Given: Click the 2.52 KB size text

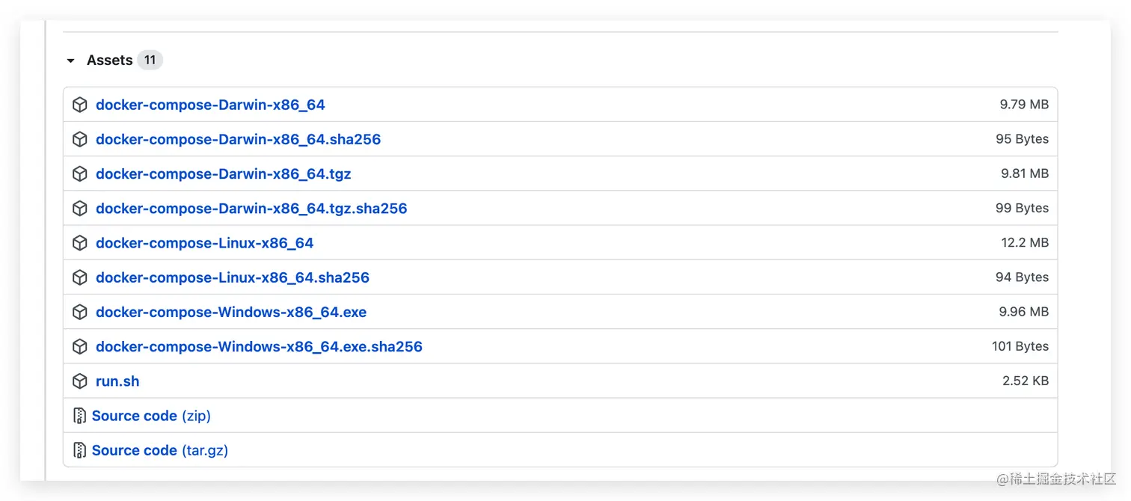Looking at the screenshot, I should pyautogui.click(x=1026, y=381).
